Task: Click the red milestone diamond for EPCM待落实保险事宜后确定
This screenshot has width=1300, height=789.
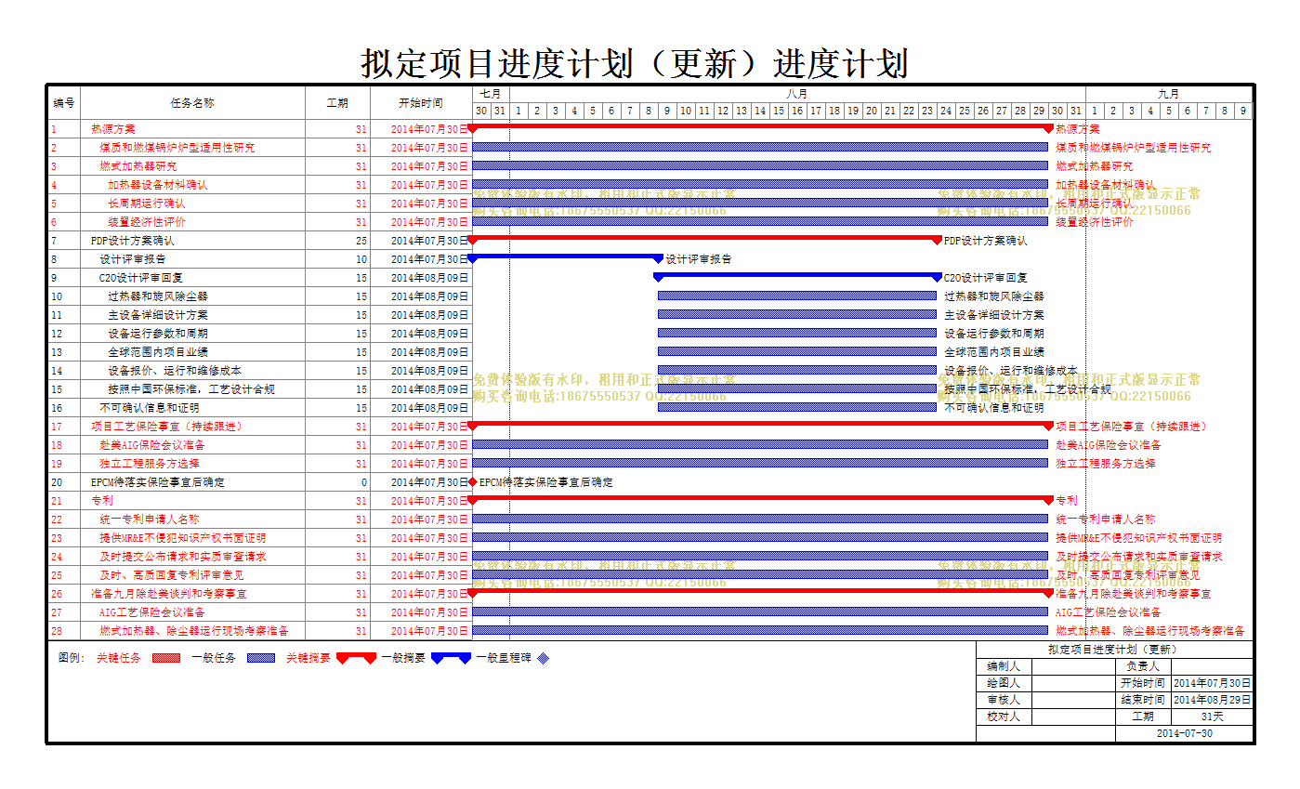Action: point(472,482)
